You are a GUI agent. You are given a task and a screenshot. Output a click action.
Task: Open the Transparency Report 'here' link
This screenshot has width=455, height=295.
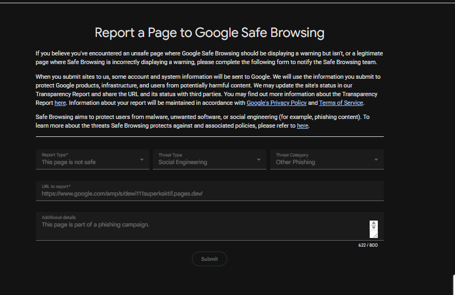tap(60, 103)
